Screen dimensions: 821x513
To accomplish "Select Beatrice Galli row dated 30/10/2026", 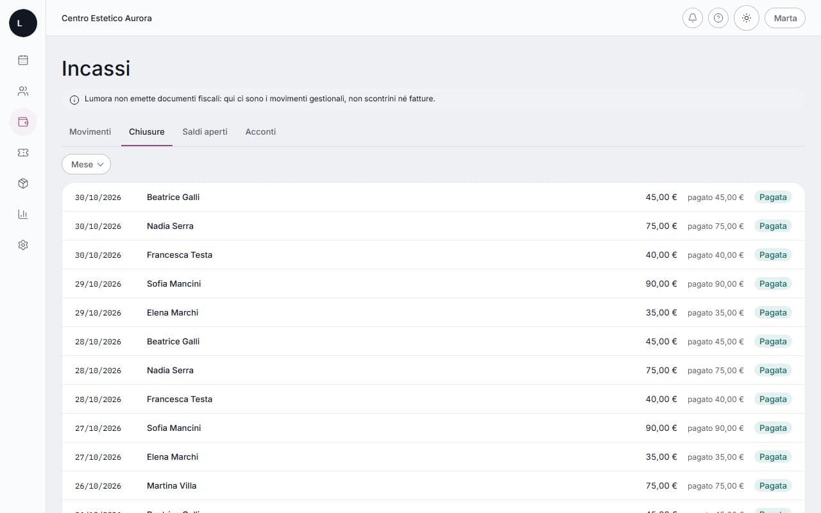I will click(x=434, y=197).
